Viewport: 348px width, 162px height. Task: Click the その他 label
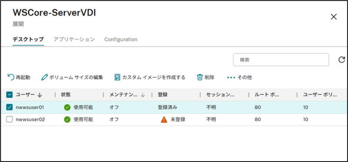pyautogui.click(x=244, y=78)
